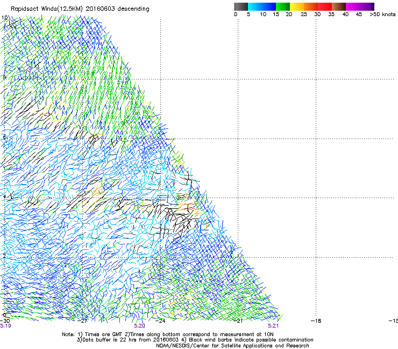Click the longitude axis label '-27'
The height and width of the screenshot is (349, 398).
click(82, 321)
